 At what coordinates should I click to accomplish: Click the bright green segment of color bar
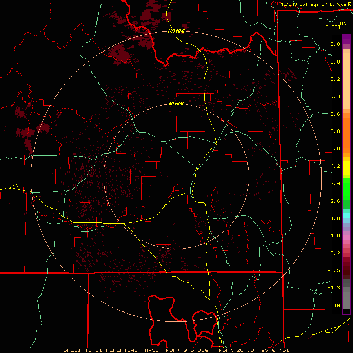coord(346,189)
